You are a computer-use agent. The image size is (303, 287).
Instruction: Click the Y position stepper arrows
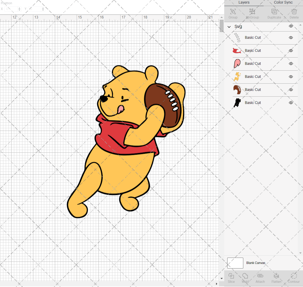click(43, 9)
